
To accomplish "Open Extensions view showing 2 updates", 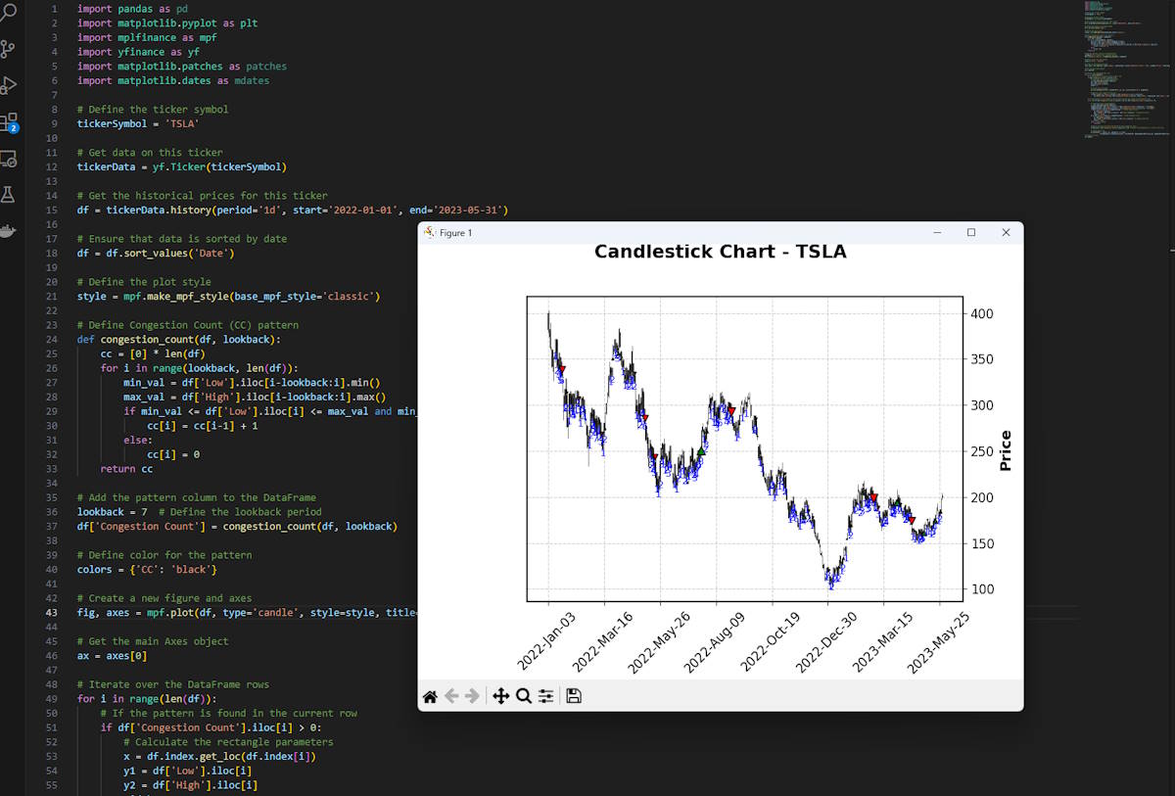I will [13, 122].
